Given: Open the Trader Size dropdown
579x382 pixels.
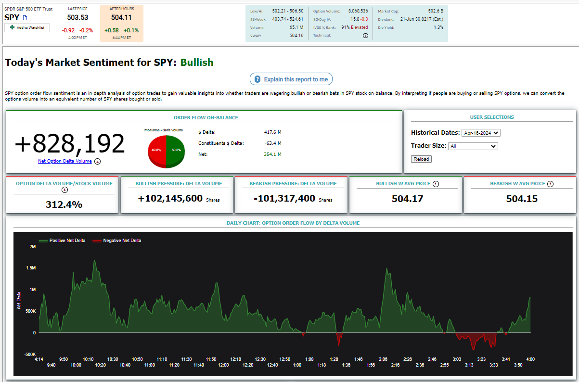Looking at the screenshot, I should tap(473, 146).
